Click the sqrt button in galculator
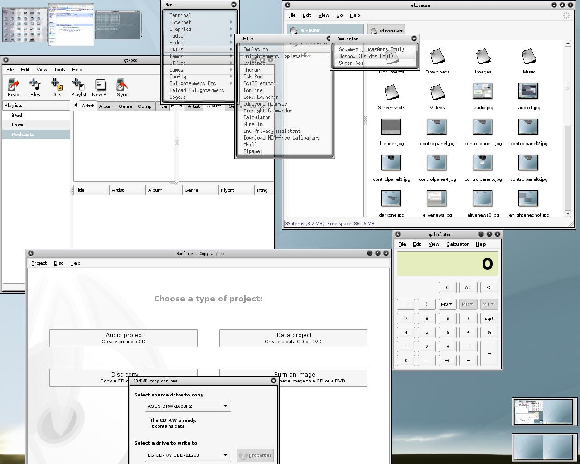Viewport: 580px width, 464px height. tap(489, 319)
